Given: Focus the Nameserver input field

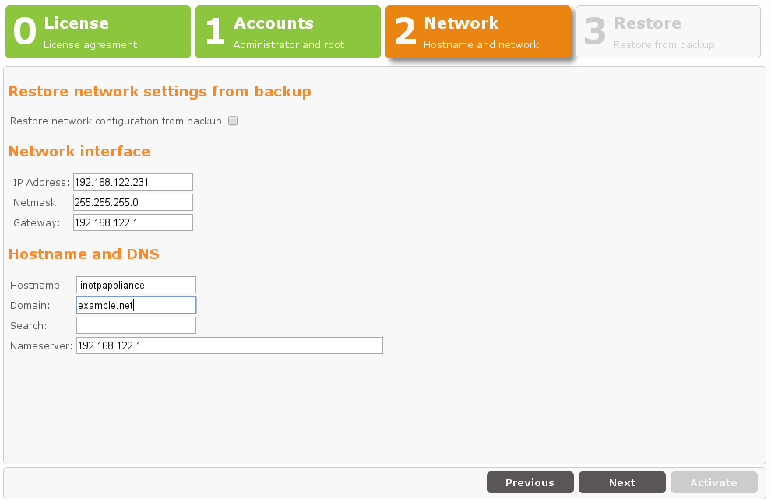Looking at the screenshot, I should 230,345.
